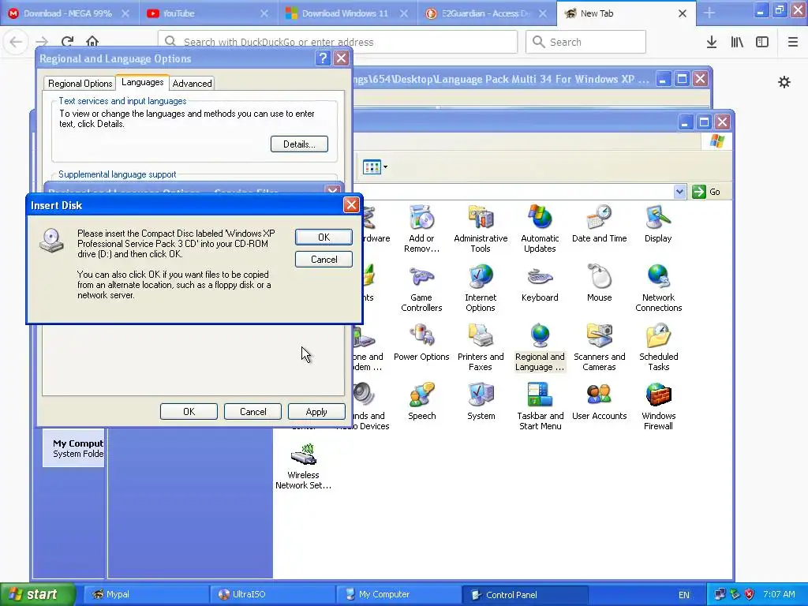808x606 pixels.
Task: Click OK at bottom of Regional Options
Action: point(189,412)
